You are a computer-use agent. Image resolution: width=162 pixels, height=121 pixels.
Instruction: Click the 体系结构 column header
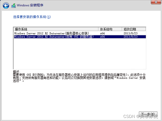point(110,29)
